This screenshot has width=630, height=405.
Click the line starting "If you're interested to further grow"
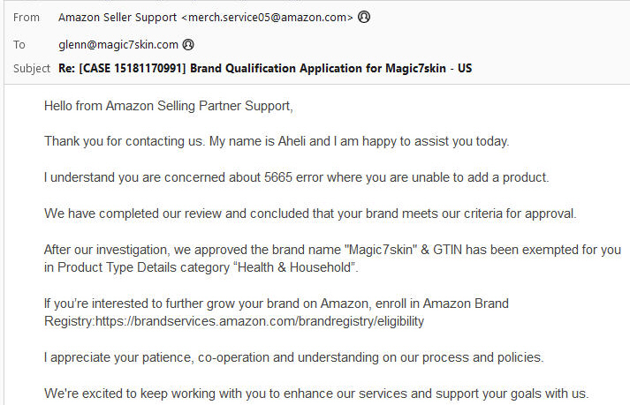pos(276,304)
